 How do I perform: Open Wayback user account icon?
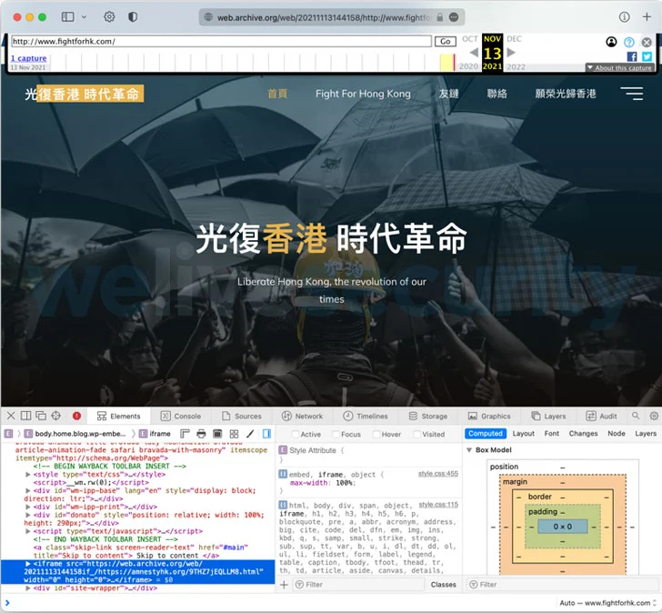pyautogui.click(x=611, y=42)
